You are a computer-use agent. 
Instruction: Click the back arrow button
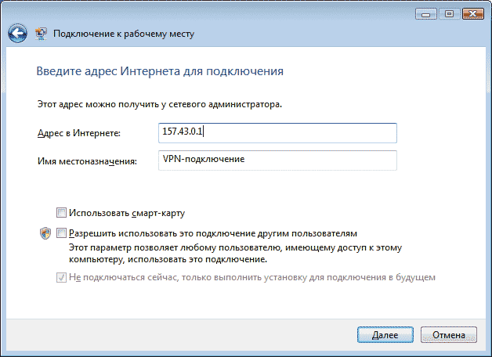[x=17, y=34]
